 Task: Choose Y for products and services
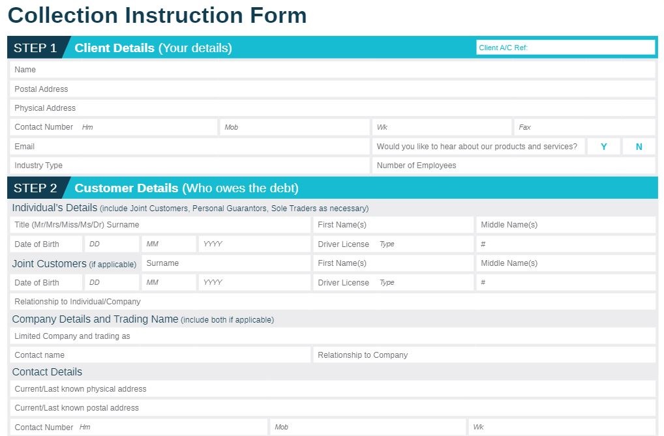tap(603, 147)
